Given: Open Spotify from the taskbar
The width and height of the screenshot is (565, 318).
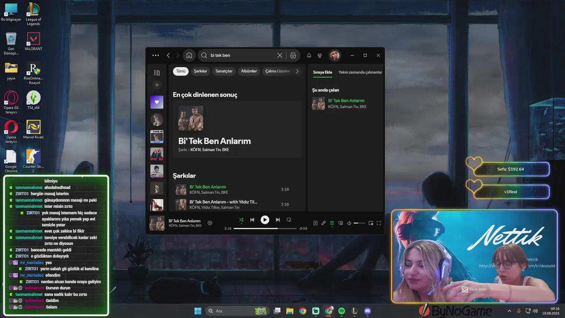Looking at the screenshot, I should pos(342,311).
